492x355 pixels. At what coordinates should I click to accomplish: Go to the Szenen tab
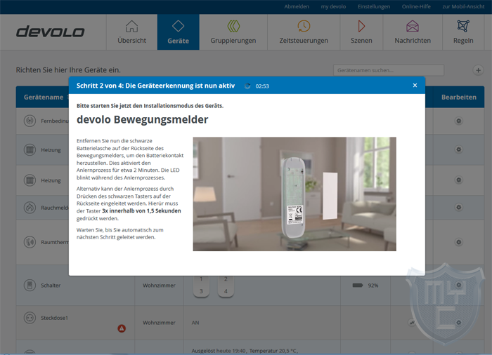pyautogui.click(x=361, y=32)
